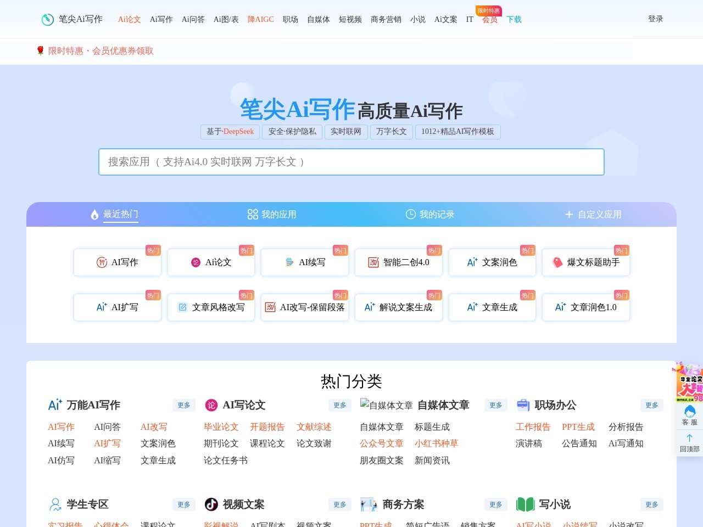The height and width of the screenshot is (527, 703).
Task: Switch to the 我的记录 tab
Action: click(430, 215)
